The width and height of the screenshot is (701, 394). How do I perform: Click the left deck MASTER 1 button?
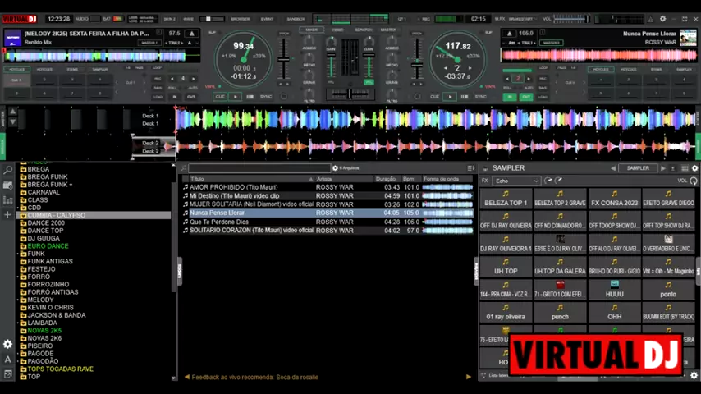(149, 43)
